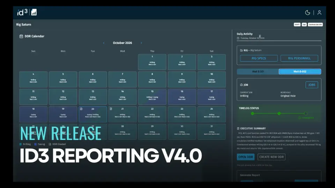Select October 23 calendar day
The height and width of the screenshot is (188, 335).
(182, 114)
